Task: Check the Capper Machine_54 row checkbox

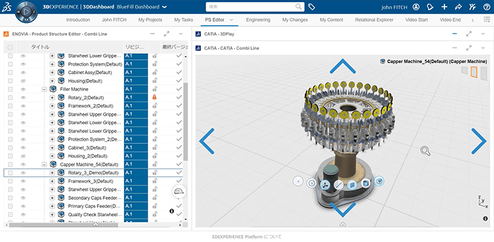Action: coord(11,164)
